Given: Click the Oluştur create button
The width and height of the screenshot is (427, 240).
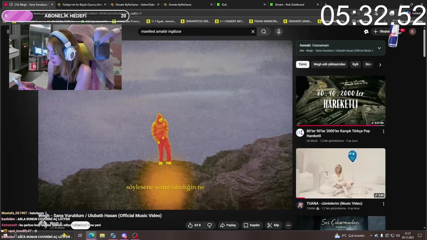Looking at the screenshot, I should click(x=381, y=32).
